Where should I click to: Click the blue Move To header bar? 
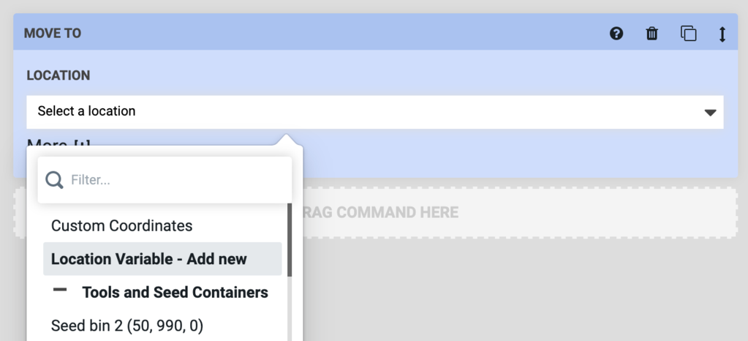click(x=329, y=33)
